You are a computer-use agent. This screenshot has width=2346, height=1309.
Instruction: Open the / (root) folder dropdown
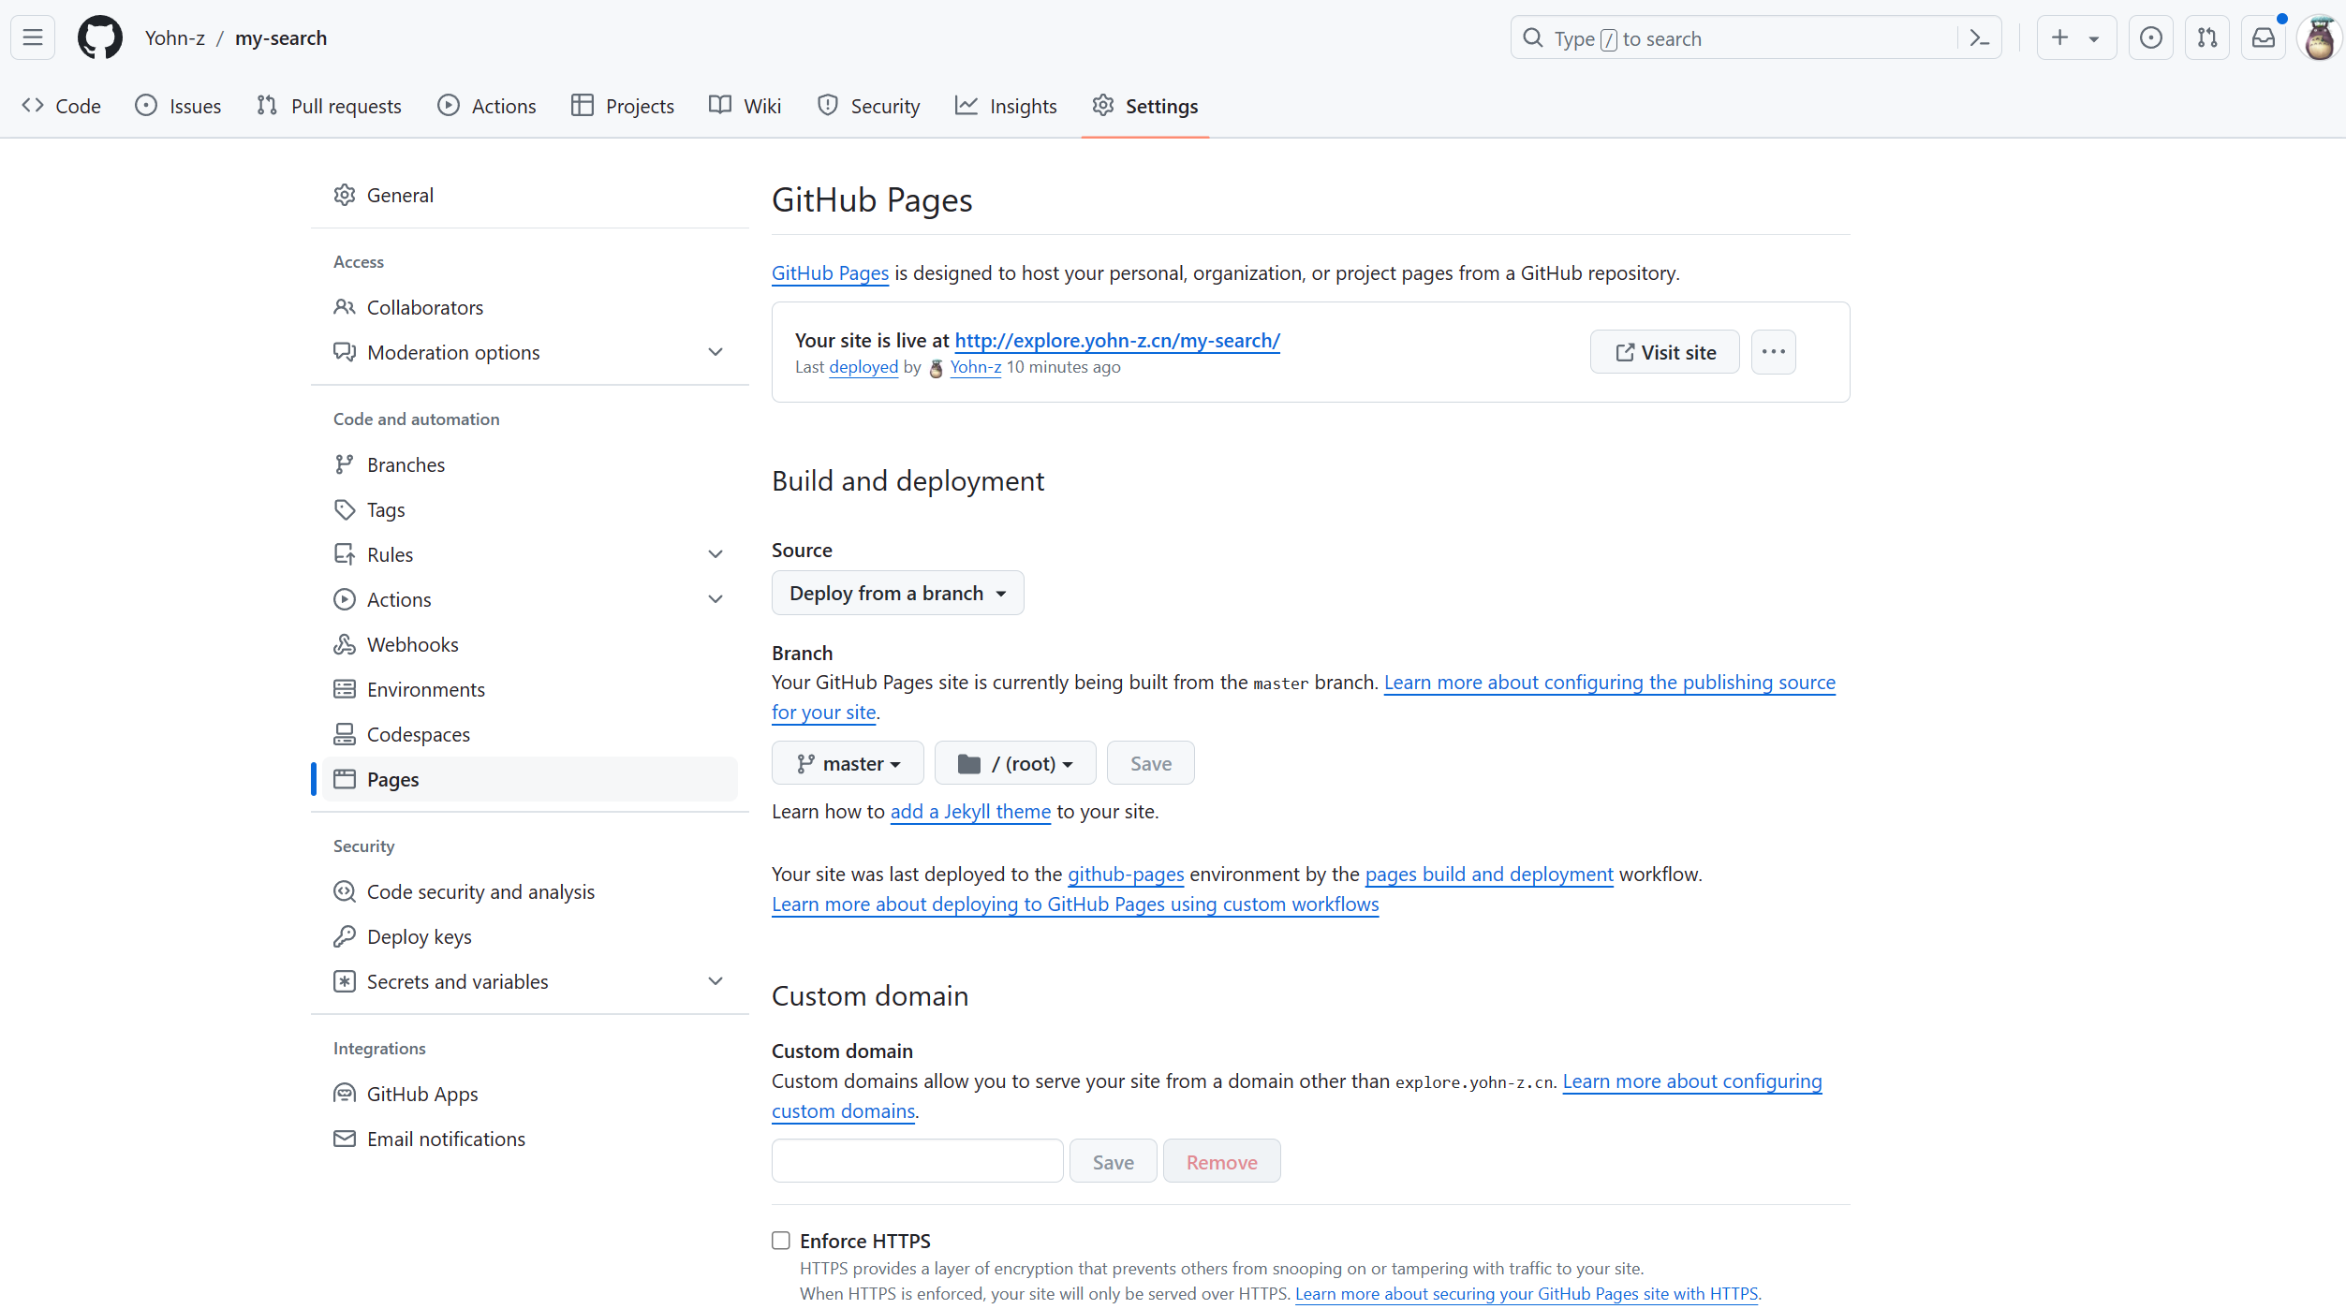tap(1015, 763)
